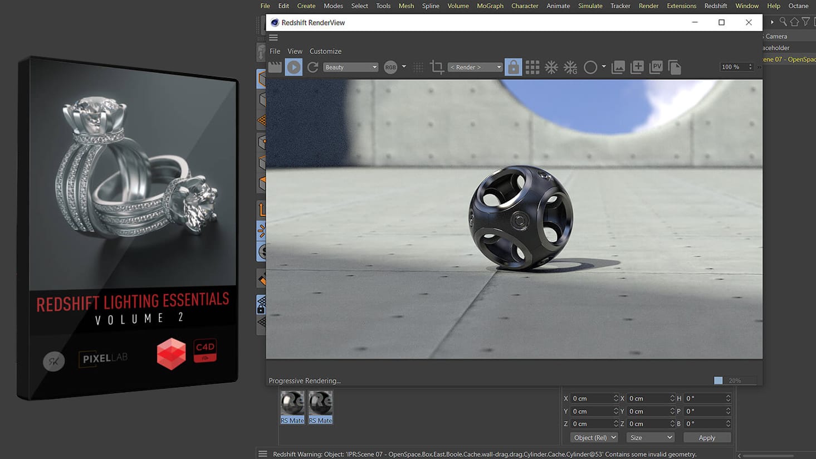Click the Progressive Rendering status text
The width and height of the screenshot is (816, 459).
coord(305,381)
